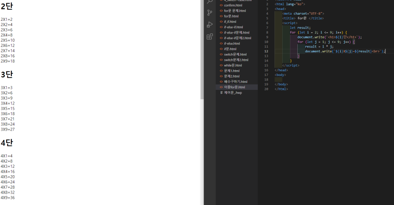Viewport: 394px width, 205px height.
Task: Open switch문제2.html file
Action: pyautogui.click(x=236, y=60)
